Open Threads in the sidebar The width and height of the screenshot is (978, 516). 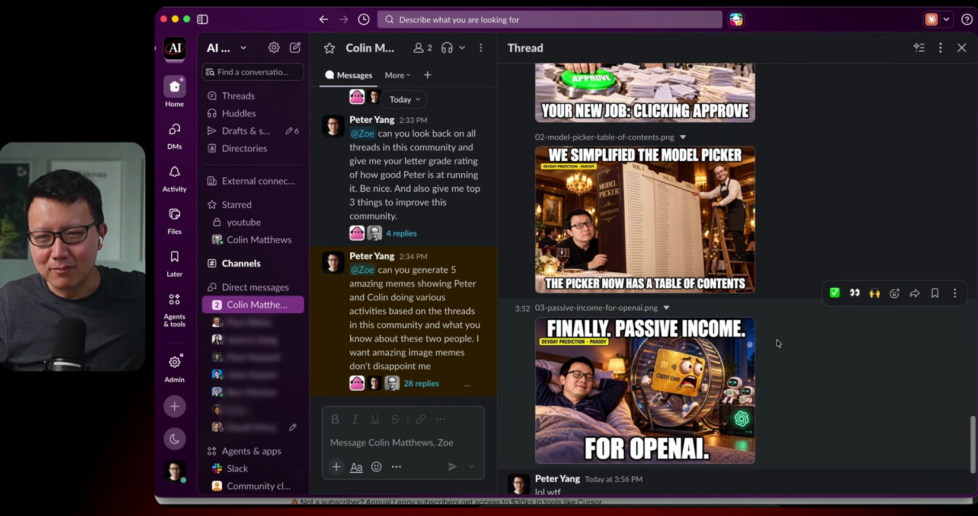click(x=238, y=95)
